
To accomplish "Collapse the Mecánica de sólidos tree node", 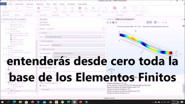I will (6, 33).
